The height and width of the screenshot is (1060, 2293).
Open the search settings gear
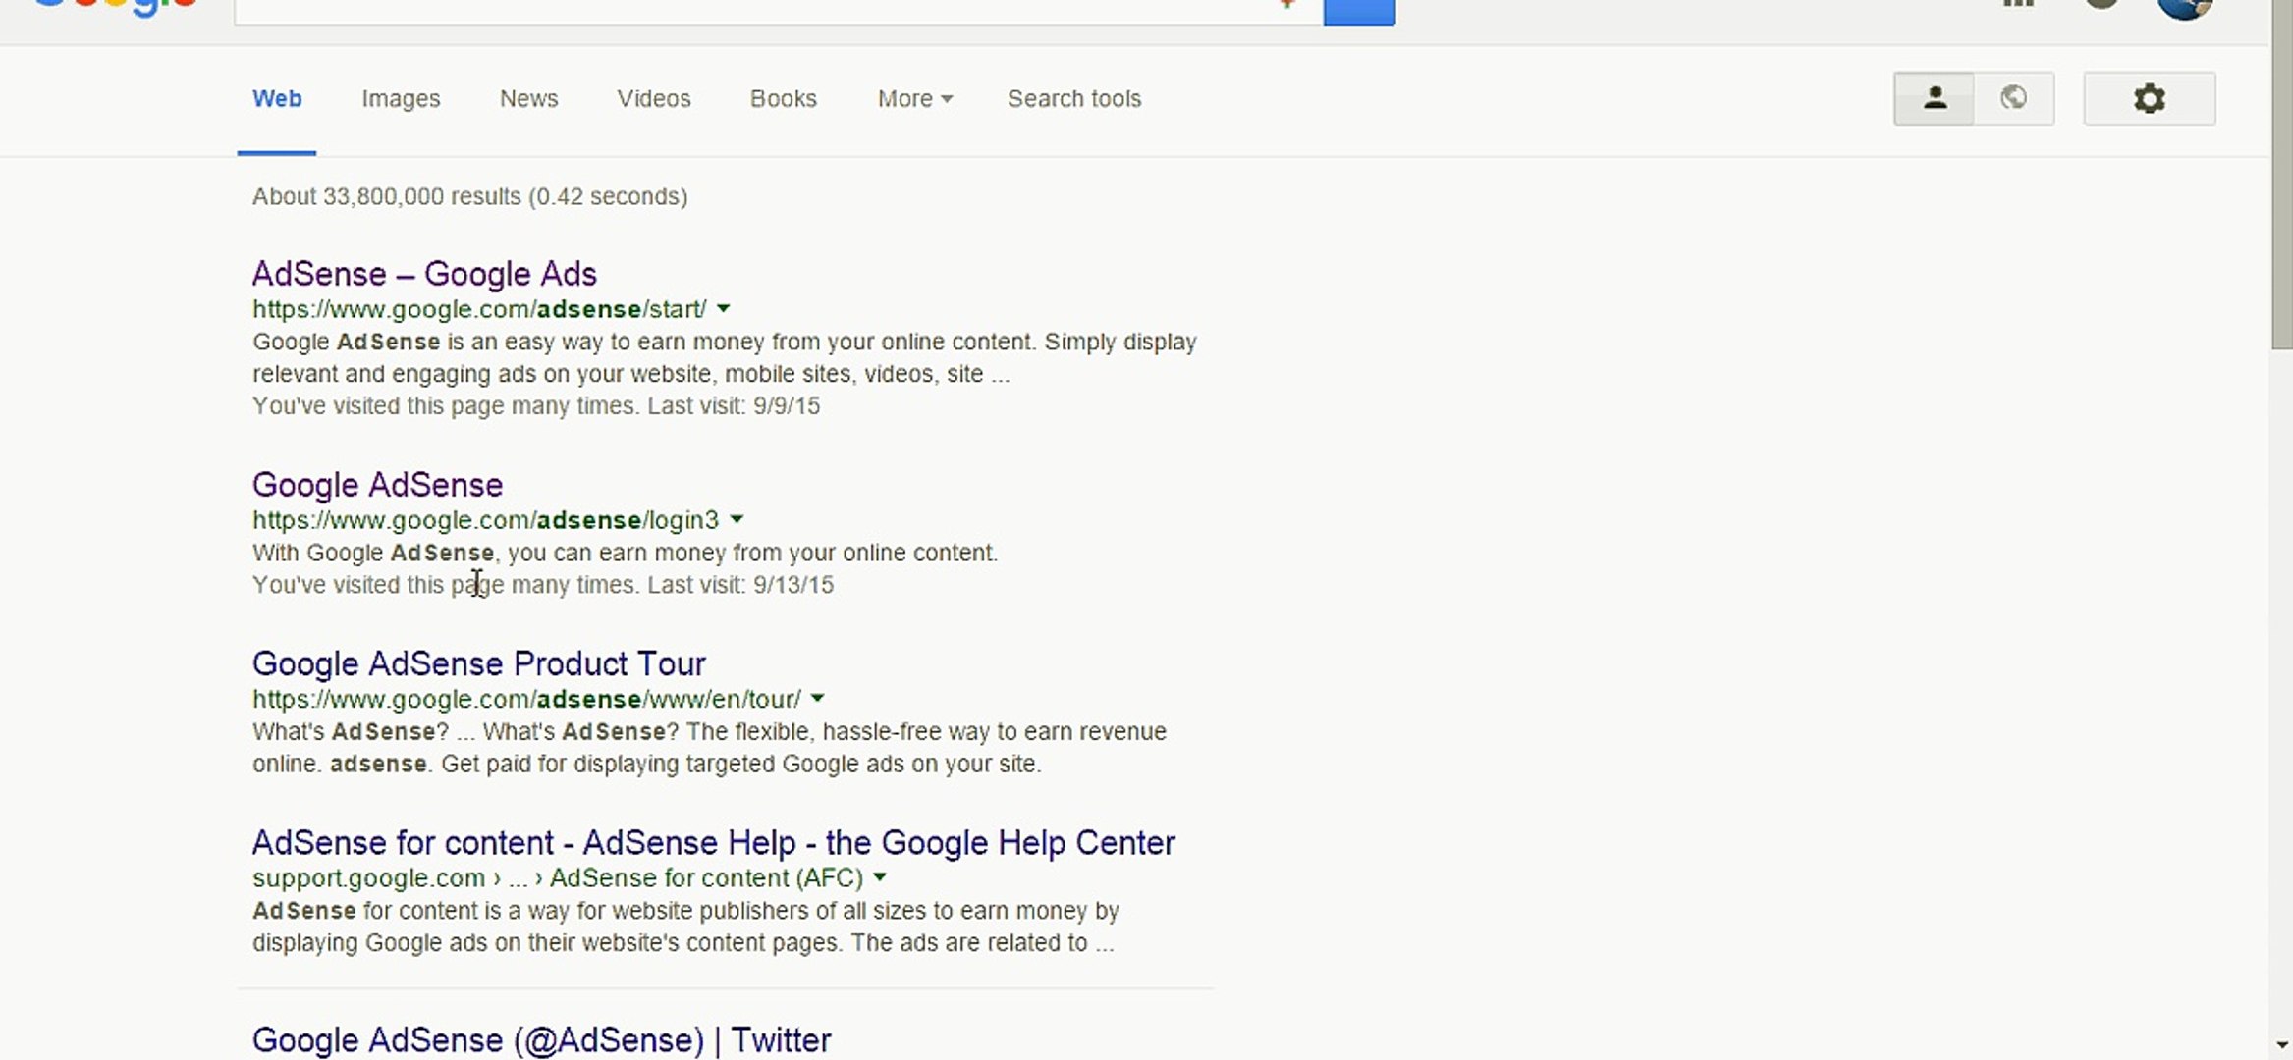coord(2149,98)
